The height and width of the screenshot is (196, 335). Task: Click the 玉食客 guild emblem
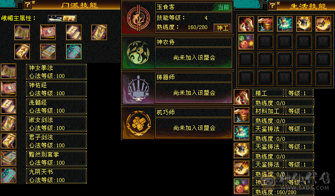[x=138, y=19]
